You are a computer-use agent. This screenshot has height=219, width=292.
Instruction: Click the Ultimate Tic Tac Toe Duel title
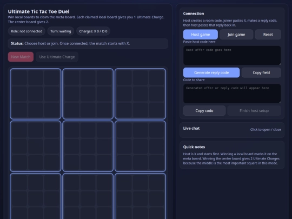click(39, 11)
